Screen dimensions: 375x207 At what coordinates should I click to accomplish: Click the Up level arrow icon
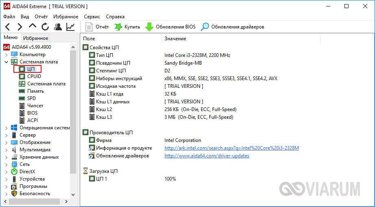pos(33,27)
